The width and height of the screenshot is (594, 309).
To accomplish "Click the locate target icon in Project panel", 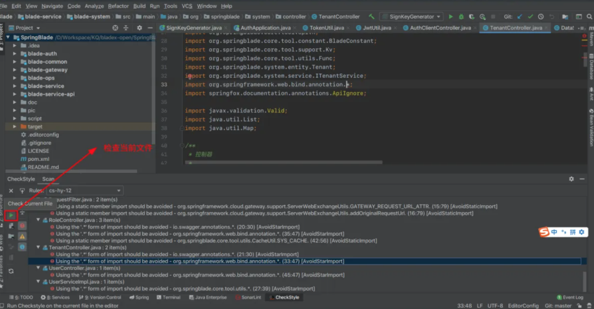I will pyautogui.click(x=115, y=27).
